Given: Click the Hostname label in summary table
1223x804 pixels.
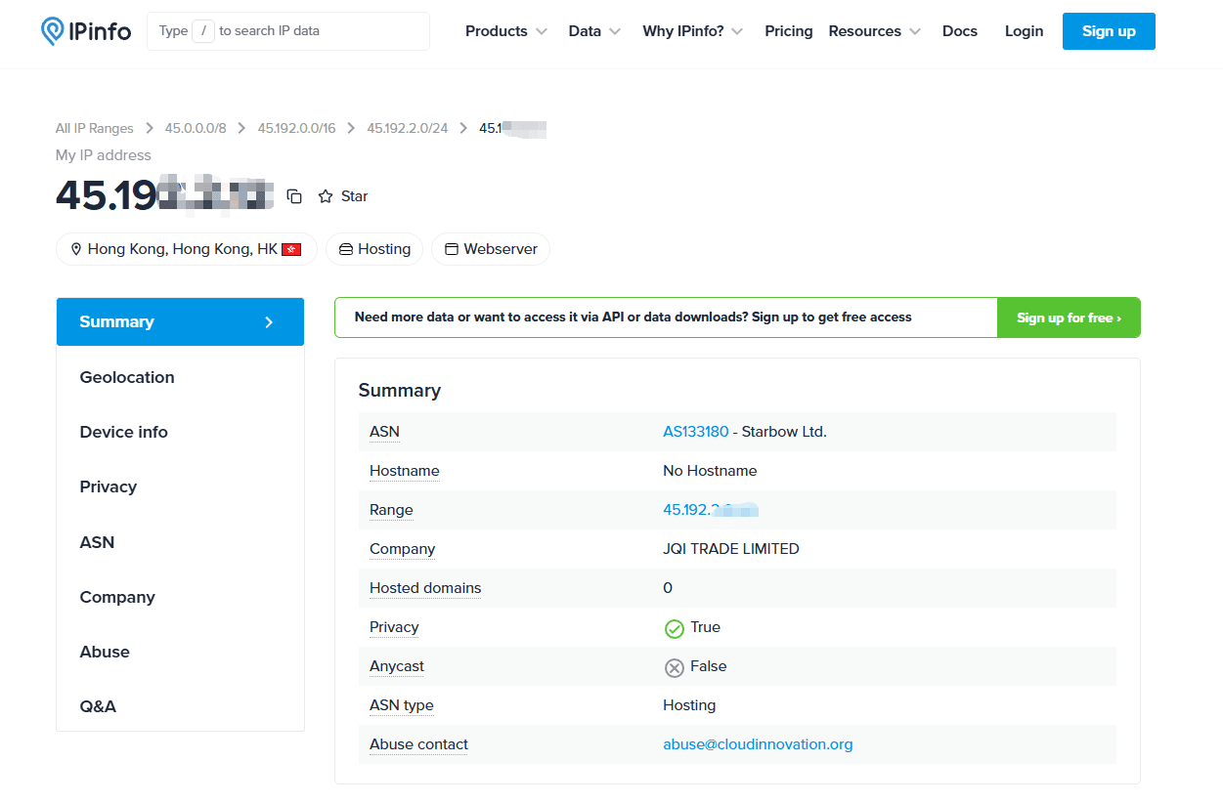Looking at the screenshot, I should click(405, 471).
